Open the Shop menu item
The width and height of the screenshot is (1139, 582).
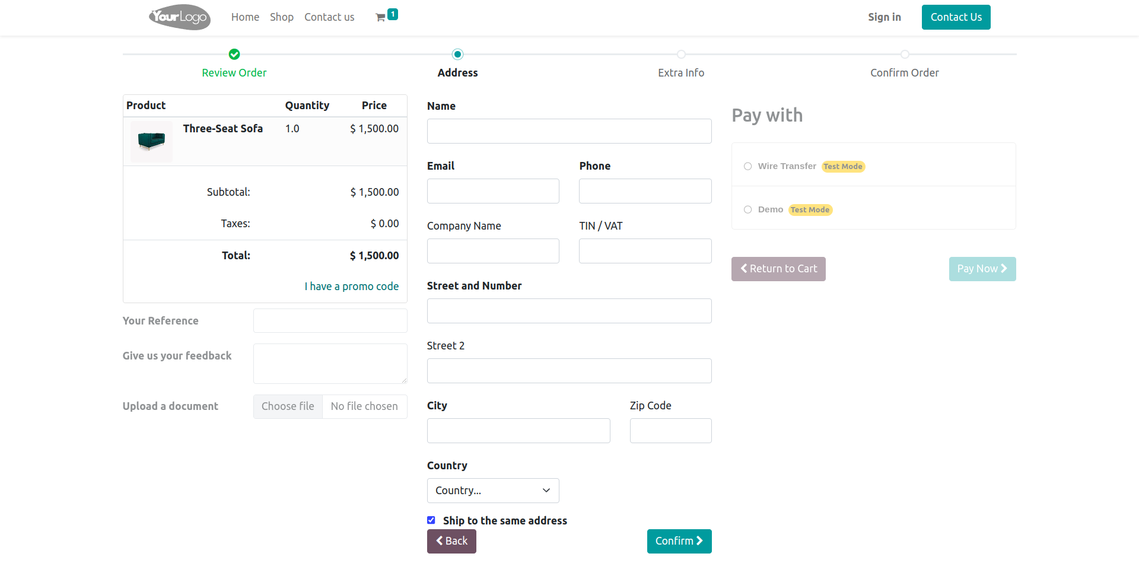coord(282,17)
